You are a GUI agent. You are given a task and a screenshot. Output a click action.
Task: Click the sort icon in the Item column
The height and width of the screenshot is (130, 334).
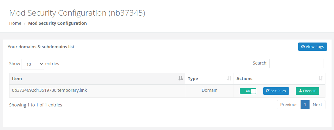tap(180, 79)
